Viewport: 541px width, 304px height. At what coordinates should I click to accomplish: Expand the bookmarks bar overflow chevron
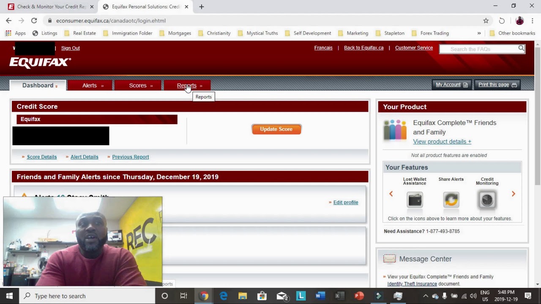click(479, 33)
